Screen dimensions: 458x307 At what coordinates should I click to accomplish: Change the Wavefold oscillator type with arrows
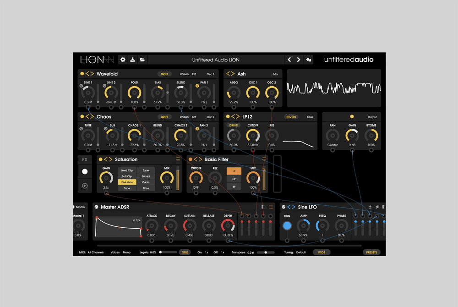90,74
